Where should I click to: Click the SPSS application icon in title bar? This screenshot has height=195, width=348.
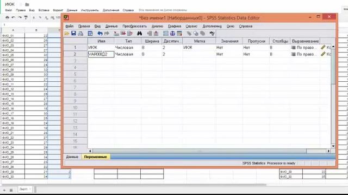66,18
